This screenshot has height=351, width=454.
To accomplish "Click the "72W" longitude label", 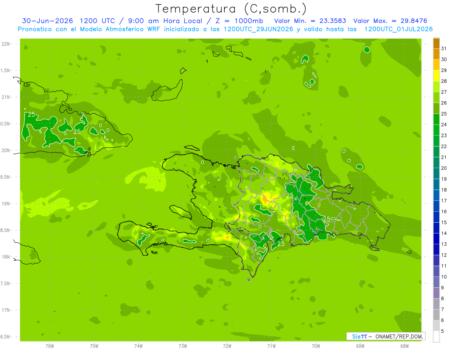I will 227,346.
